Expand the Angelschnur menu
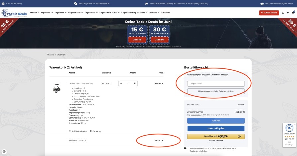297x156 pixels. [x=91, y=13]
